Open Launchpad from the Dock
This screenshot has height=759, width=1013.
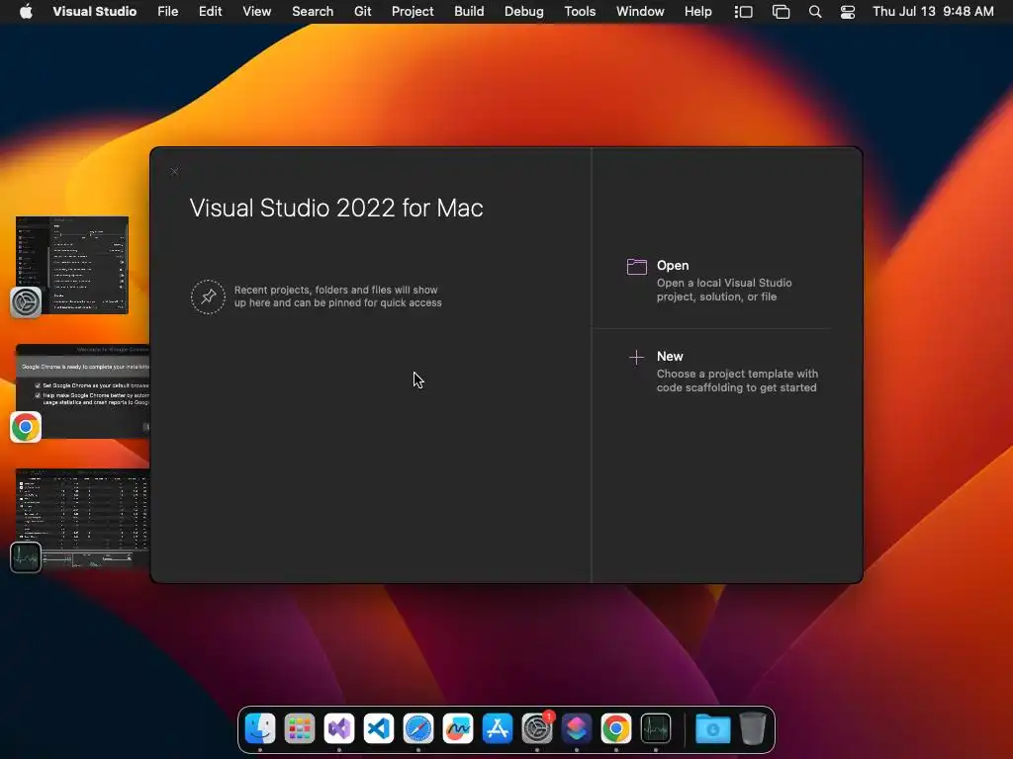pyautogui.click(x=300, y=728)
